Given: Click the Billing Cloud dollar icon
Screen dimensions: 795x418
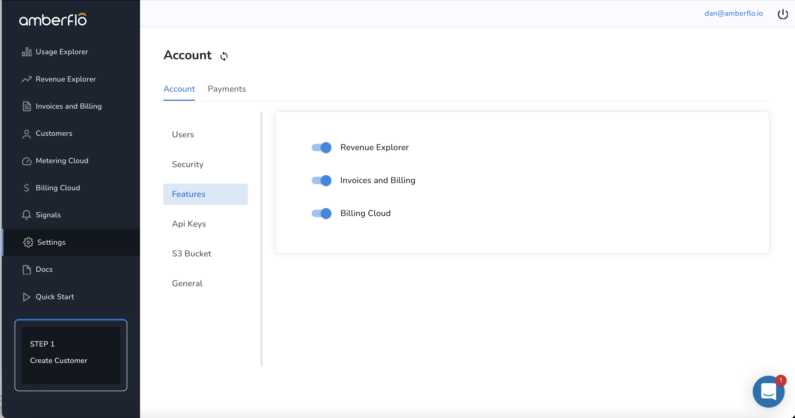Looking at the screenshot, I should click(27, 188).
